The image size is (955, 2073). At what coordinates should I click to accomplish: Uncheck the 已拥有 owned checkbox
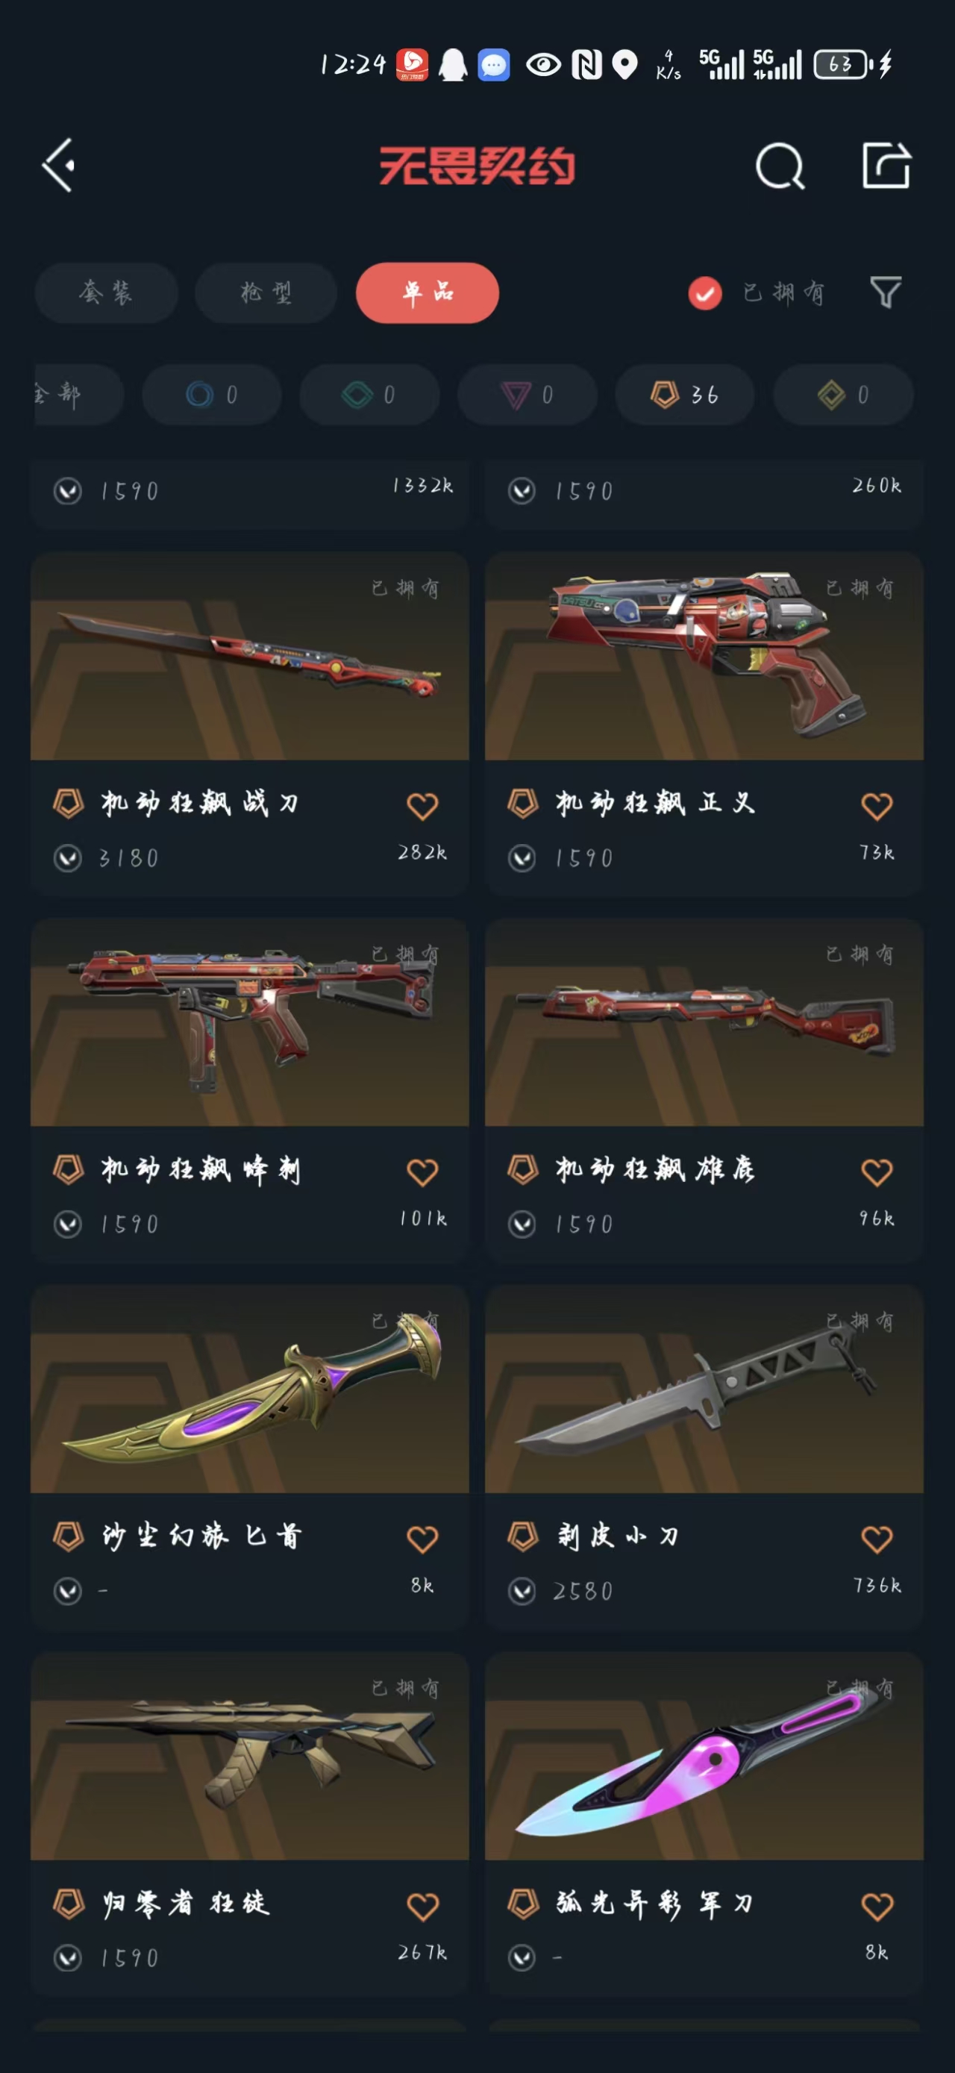click(x=705, y=293)
